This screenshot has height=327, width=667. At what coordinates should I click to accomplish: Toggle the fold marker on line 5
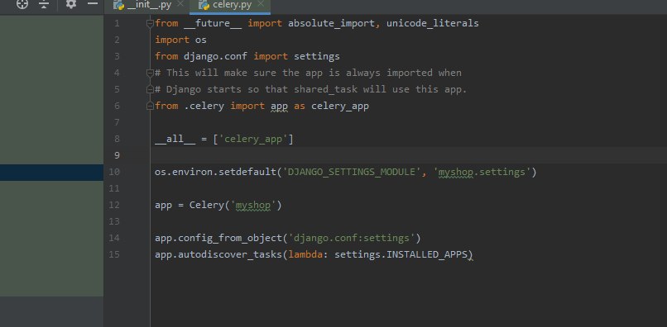(x=150, y=90)
